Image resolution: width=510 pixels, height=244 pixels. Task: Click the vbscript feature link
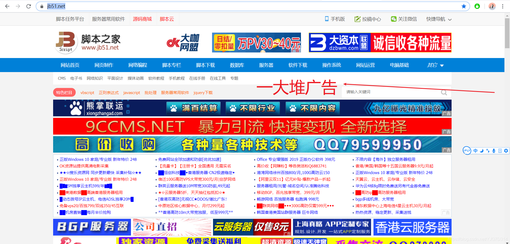pyautogui.click(x=87, y=93)
